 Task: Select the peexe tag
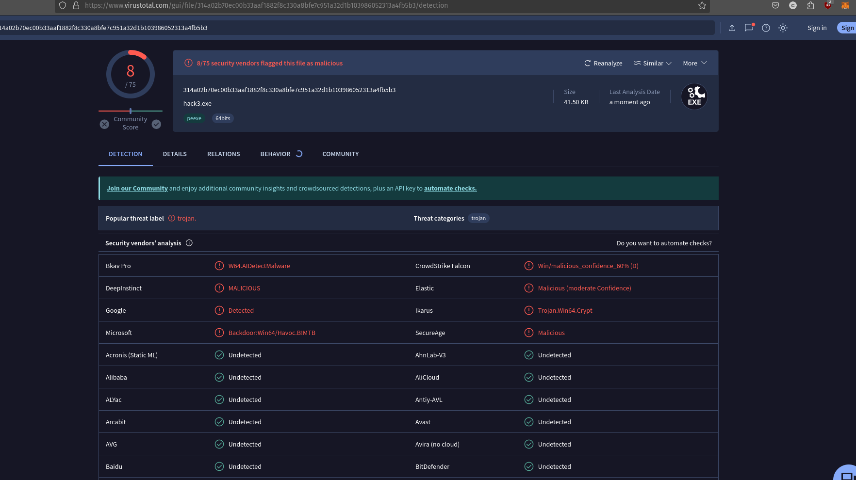(x=194, y=118)
